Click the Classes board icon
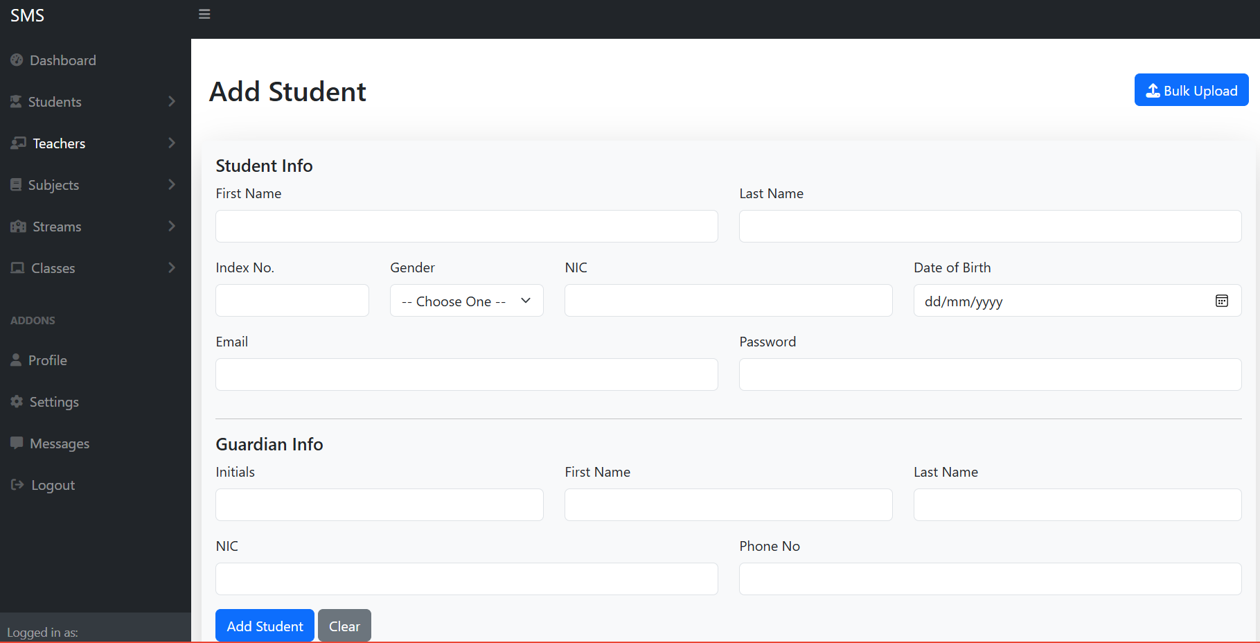Viewport: 1260px width, 643px height. click(17, 267)
